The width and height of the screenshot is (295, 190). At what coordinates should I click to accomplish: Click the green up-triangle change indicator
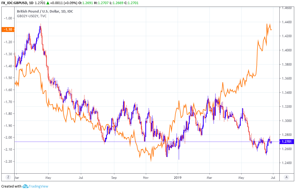pyautogui.click(x=48, y=2)
